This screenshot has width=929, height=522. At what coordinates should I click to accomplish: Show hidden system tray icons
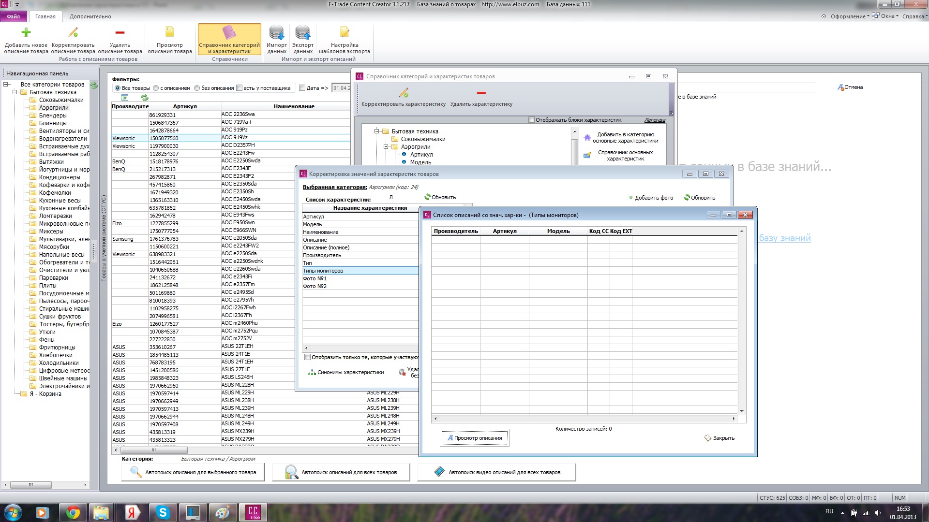pos(842,513)
